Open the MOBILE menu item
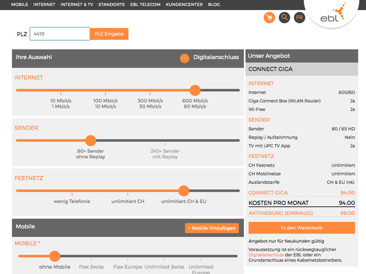Image resolution: width=366 pixels, height=274 pixels. [20, 5]
